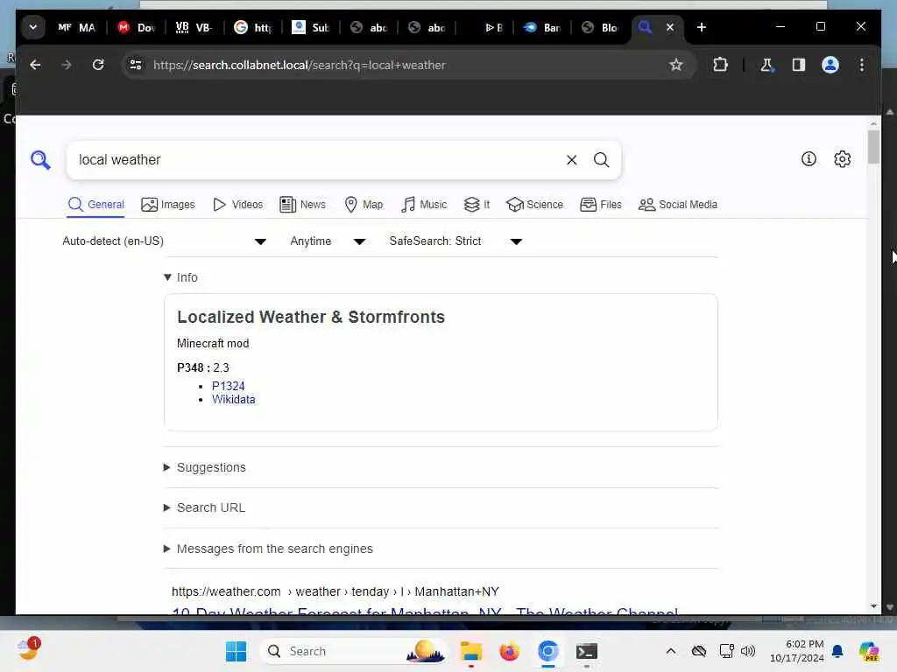Open the taskbar clock and date
This screenshot has height=672, width=897.
797,651
